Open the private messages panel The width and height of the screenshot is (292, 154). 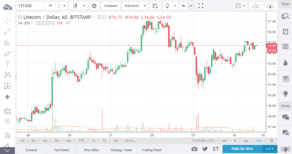click(285, 132)
